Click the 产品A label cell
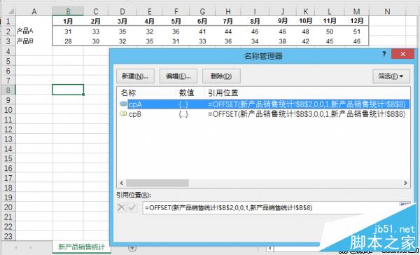Image resolution: width=420 pixels, height=255 pixels. 34,31
